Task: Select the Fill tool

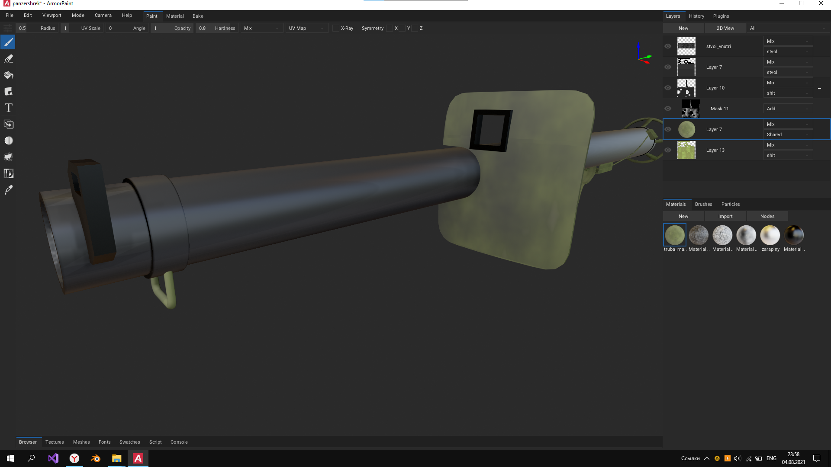Action: point(8,75)
